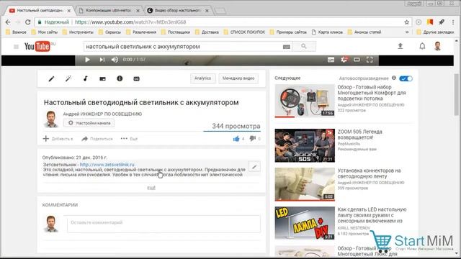
Task: Open the hamburger guide menu
Action: tap(16, 46)
